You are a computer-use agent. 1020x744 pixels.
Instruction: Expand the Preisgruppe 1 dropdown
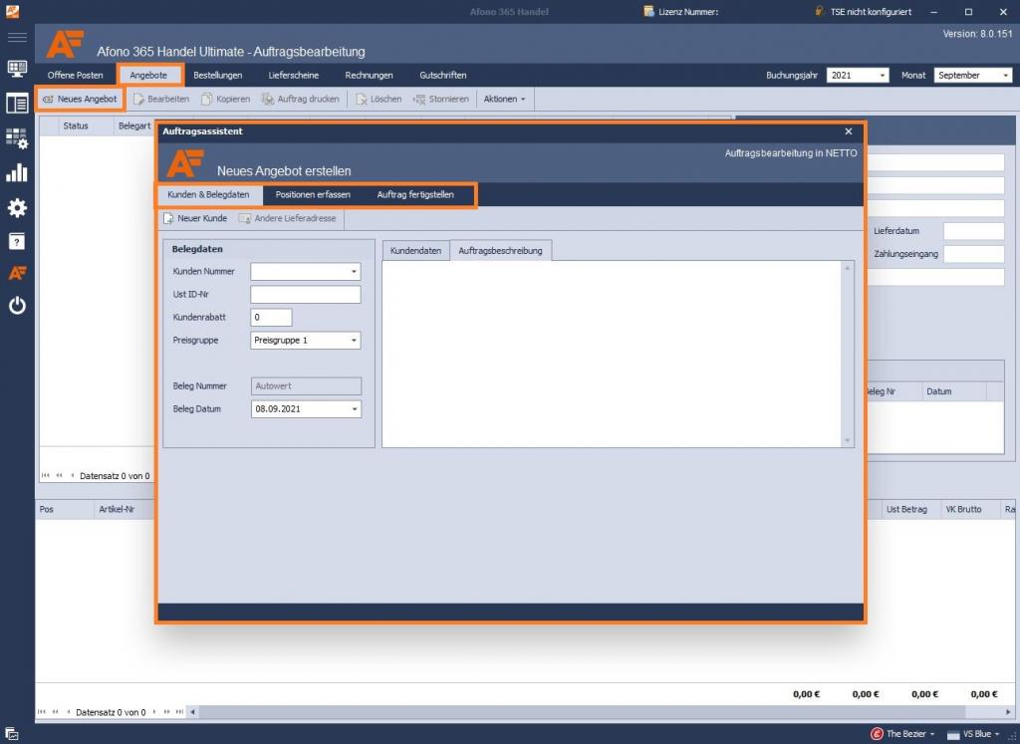pos(354,341)
